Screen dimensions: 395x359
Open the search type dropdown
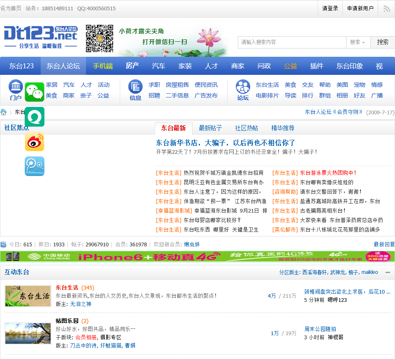pyautogui.click(x=358, y=42)
